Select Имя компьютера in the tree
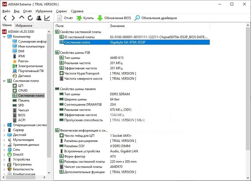Image resolution: width=251 pixels, height=181 pixels. pyautogui.click(x=29, y=46)
